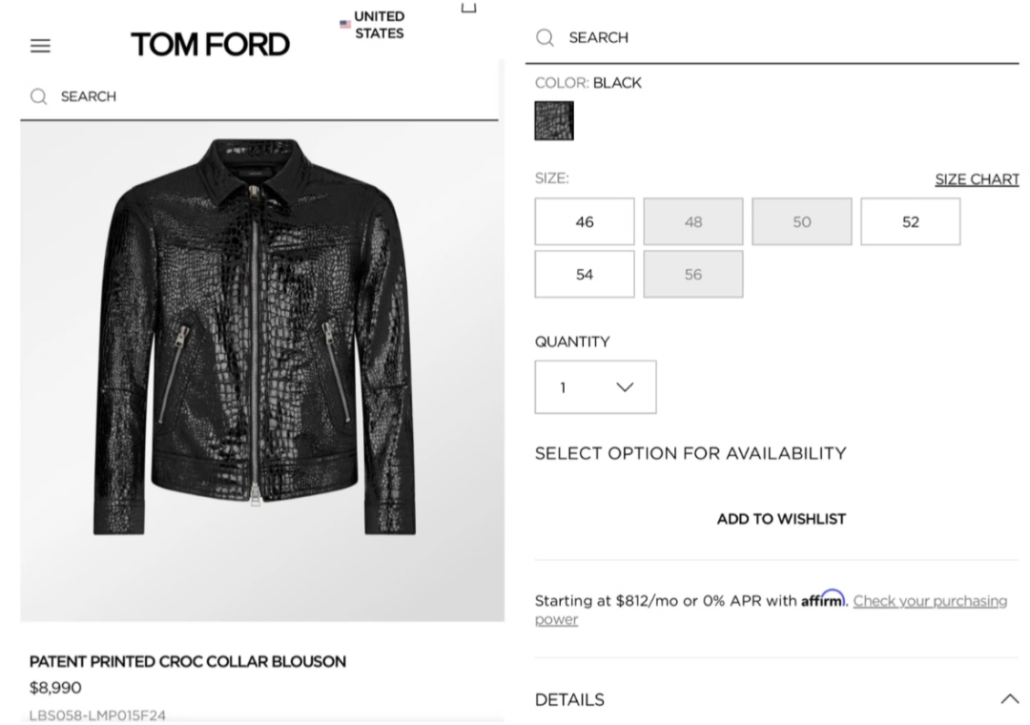Click the Affirm logo
1030x725 pixels.
click(x=823, y=599)
